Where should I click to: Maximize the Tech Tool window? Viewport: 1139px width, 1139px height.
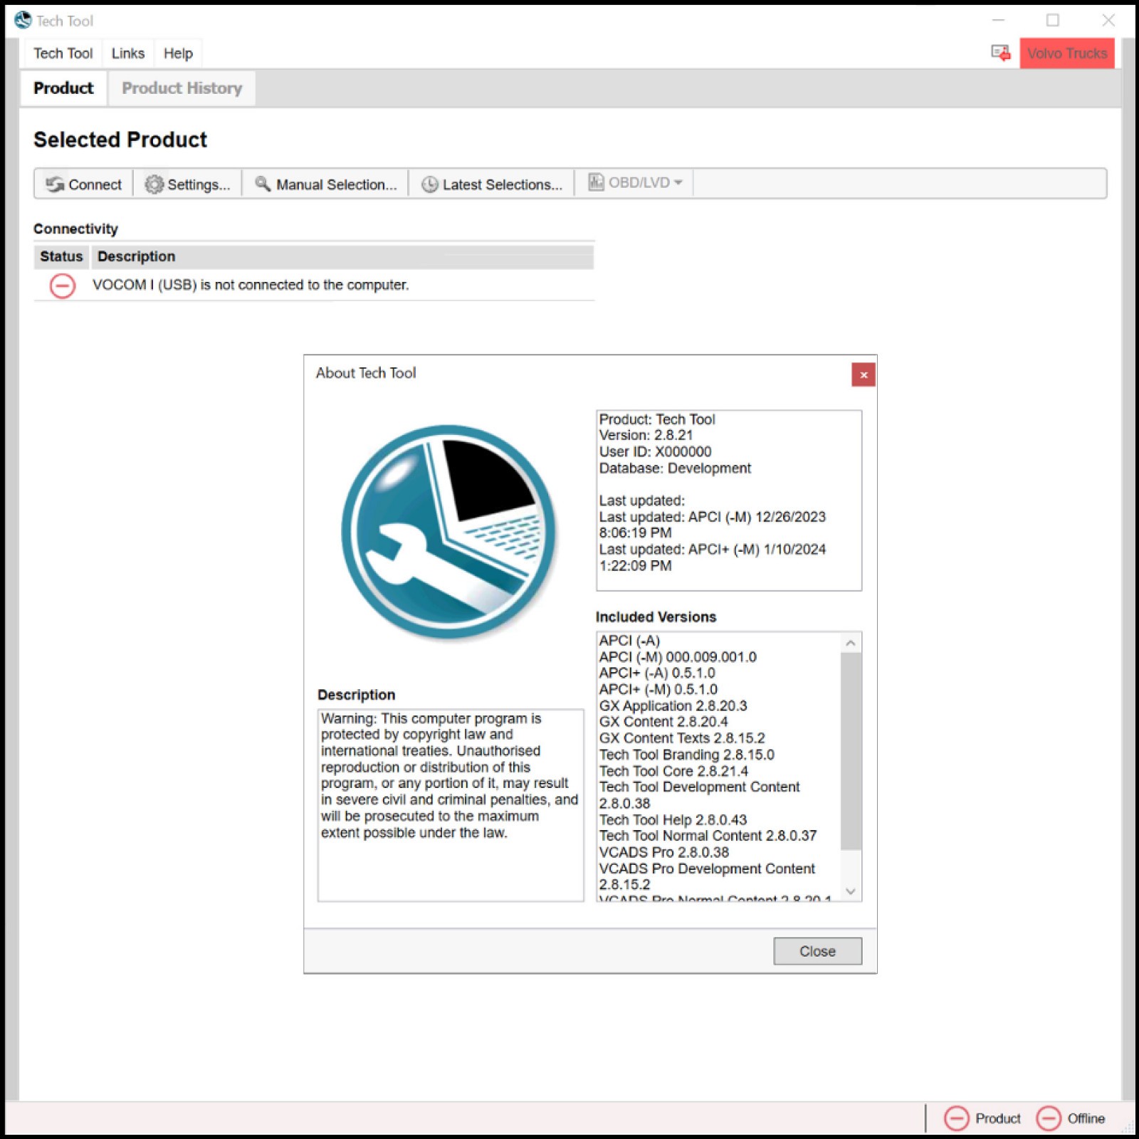pos(1053,21)
